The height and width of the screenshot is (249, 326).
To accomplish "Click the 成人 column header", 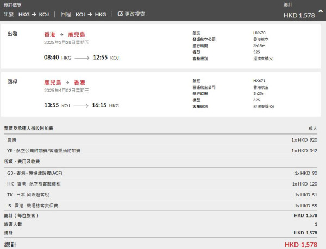I will point(313,129).
